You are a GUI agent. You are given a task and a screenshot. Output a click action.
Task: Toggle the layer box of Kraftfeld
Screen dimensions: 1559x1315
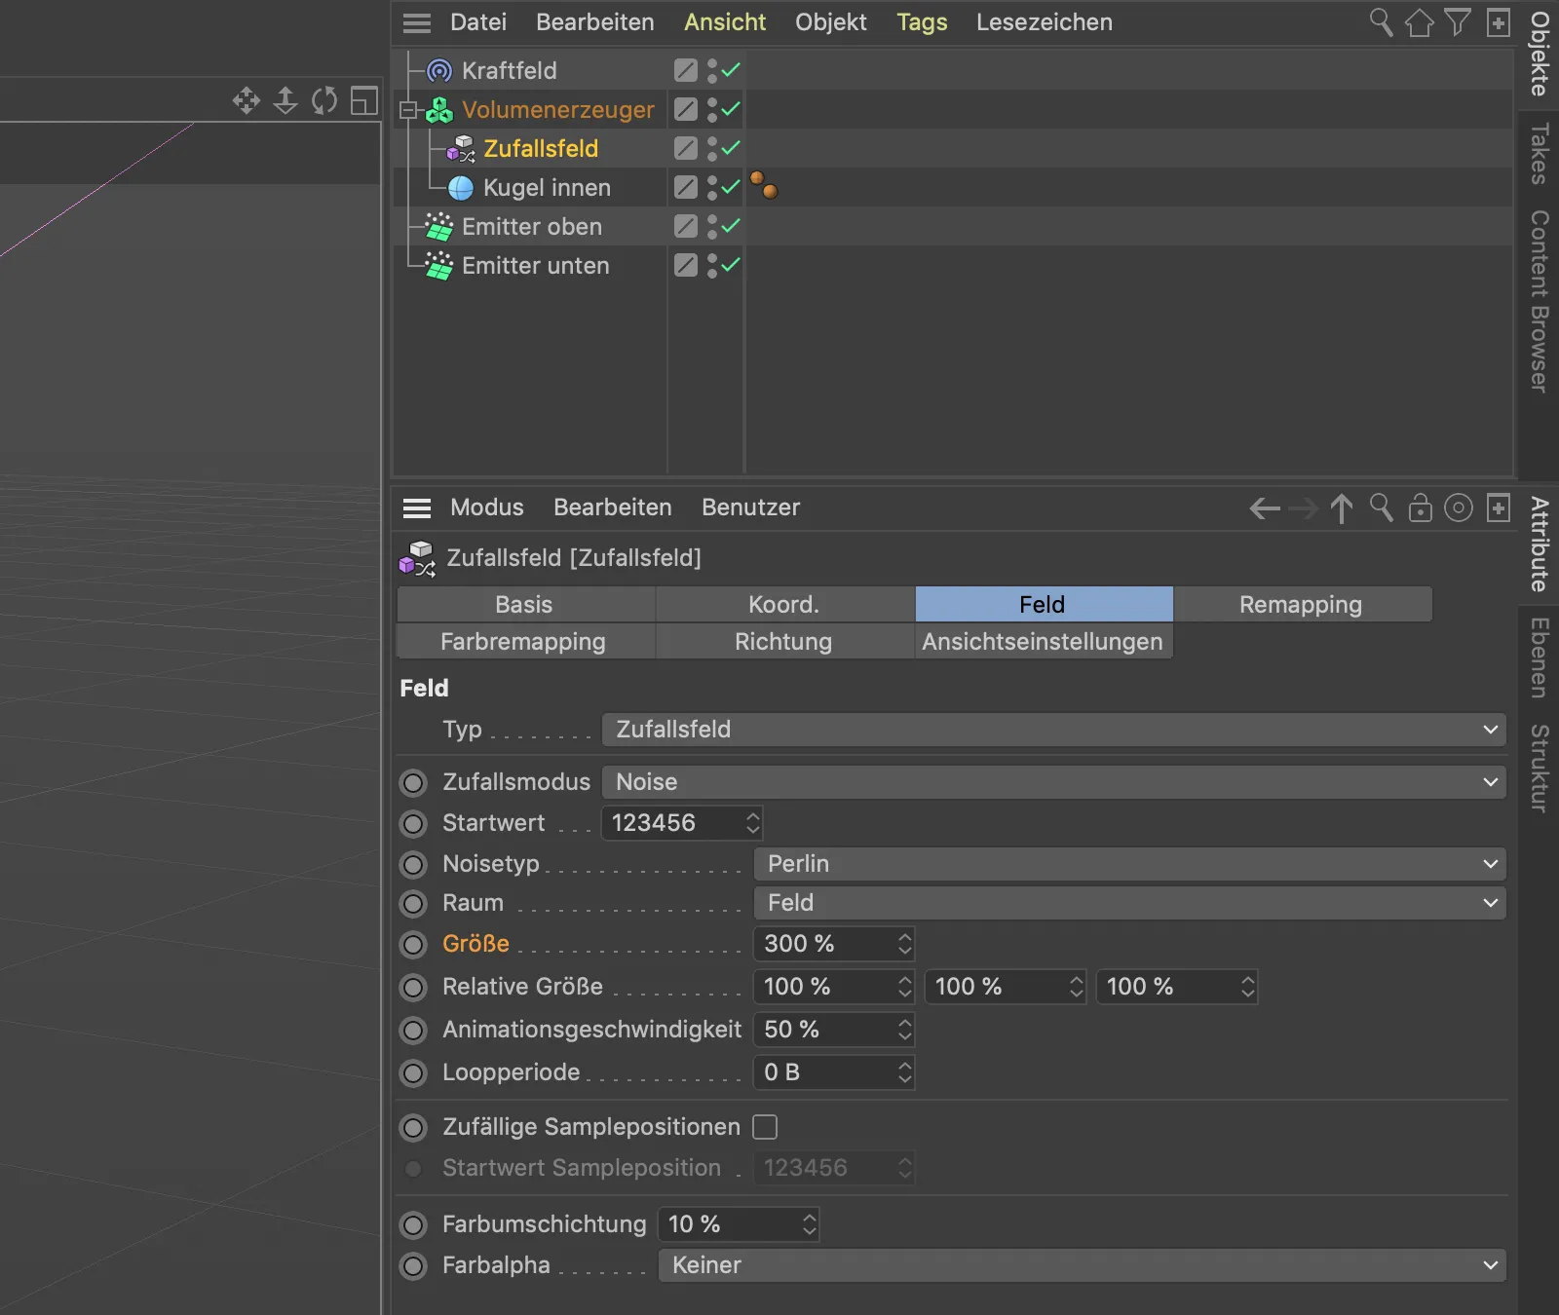[x=686, y=70]
